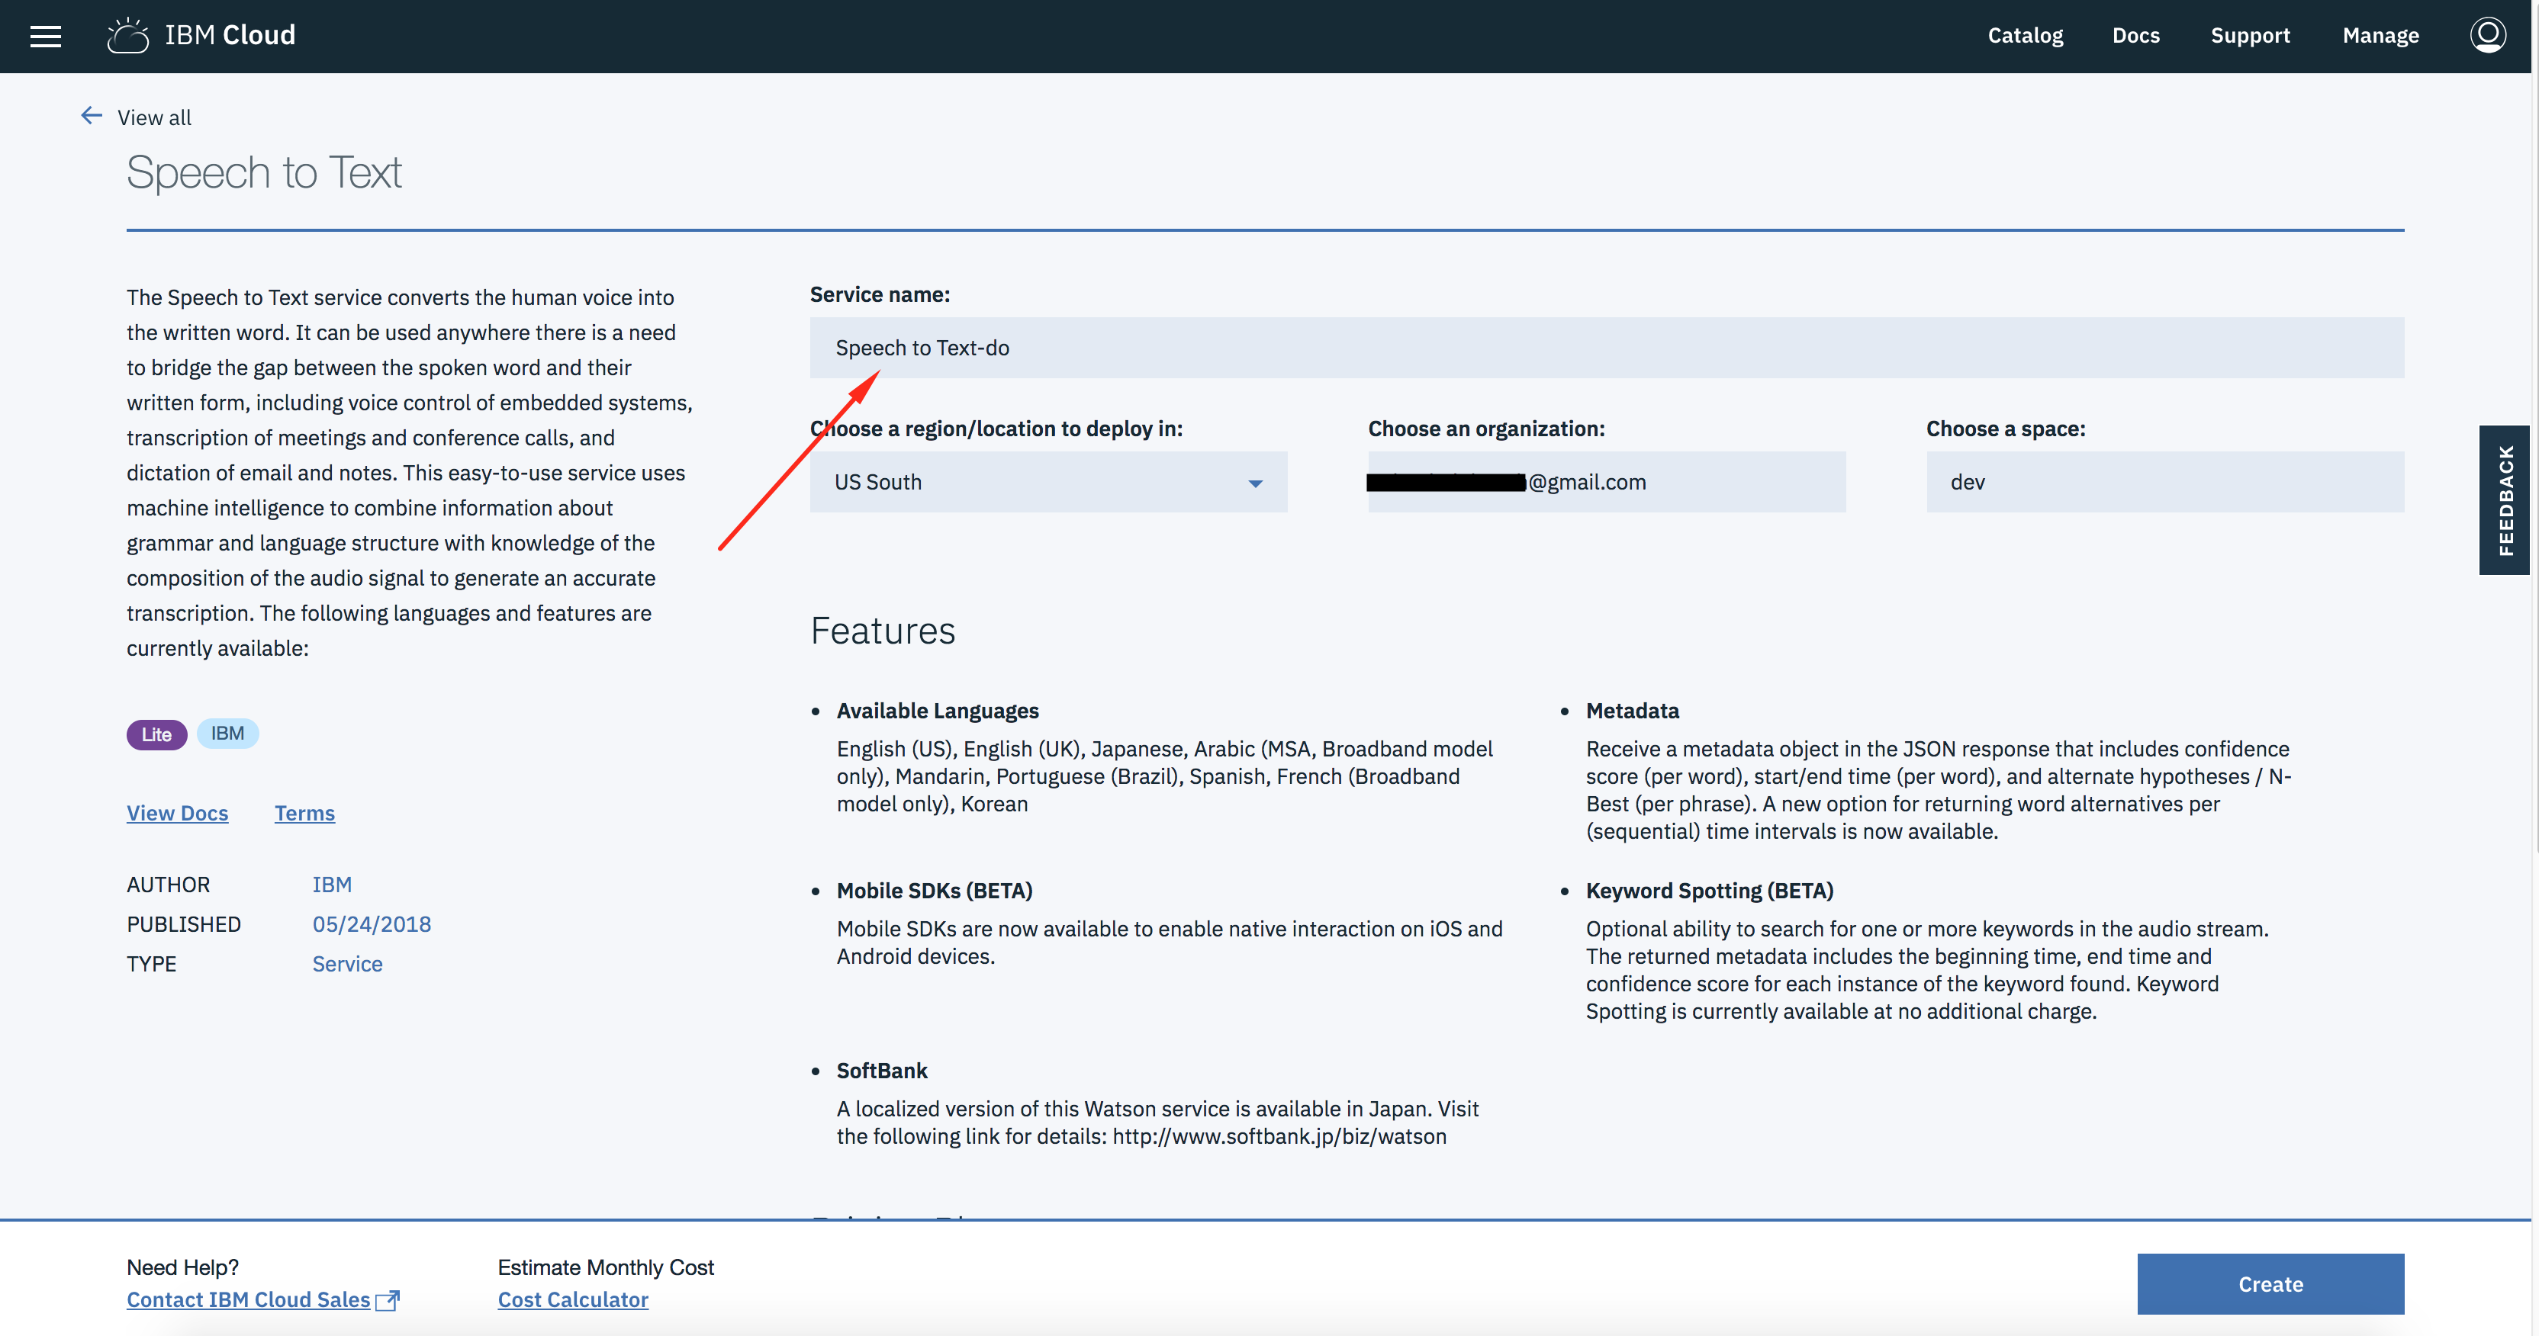This screenshot has height=1336, width=2539.
Task: Open Contact IBM Cloud Sales link
Action: tap(249, 1299)
